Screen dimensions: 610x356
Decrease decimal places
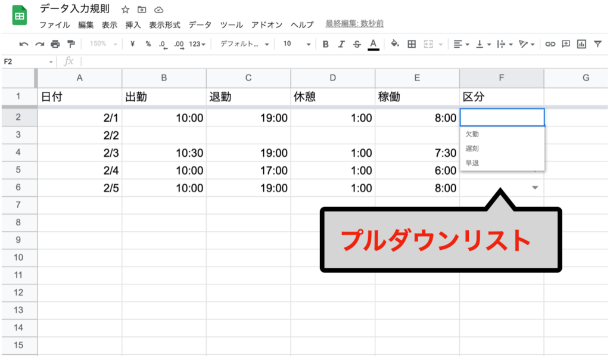(163, 44)
